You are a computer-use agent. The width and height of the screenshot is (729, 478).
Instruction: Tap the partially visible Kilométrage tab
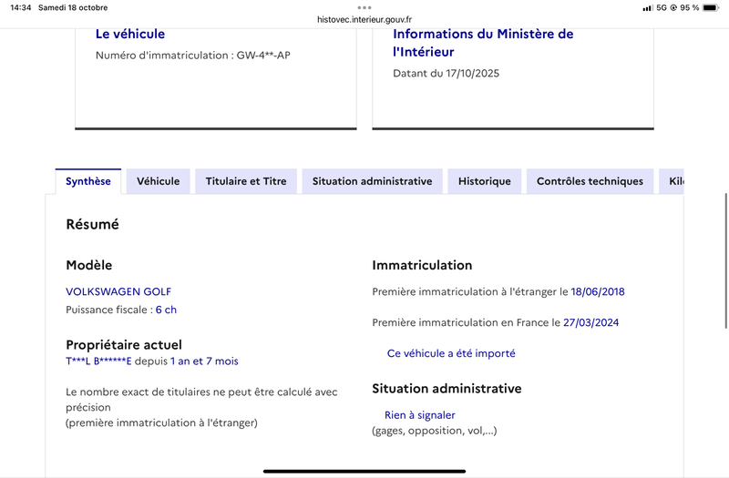pyautogui.click(x=674, y=181)
